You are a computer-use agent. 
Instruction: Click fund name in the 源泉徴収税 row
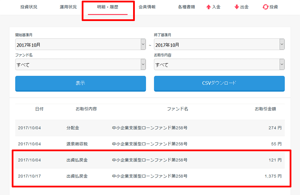click(150, 144)
